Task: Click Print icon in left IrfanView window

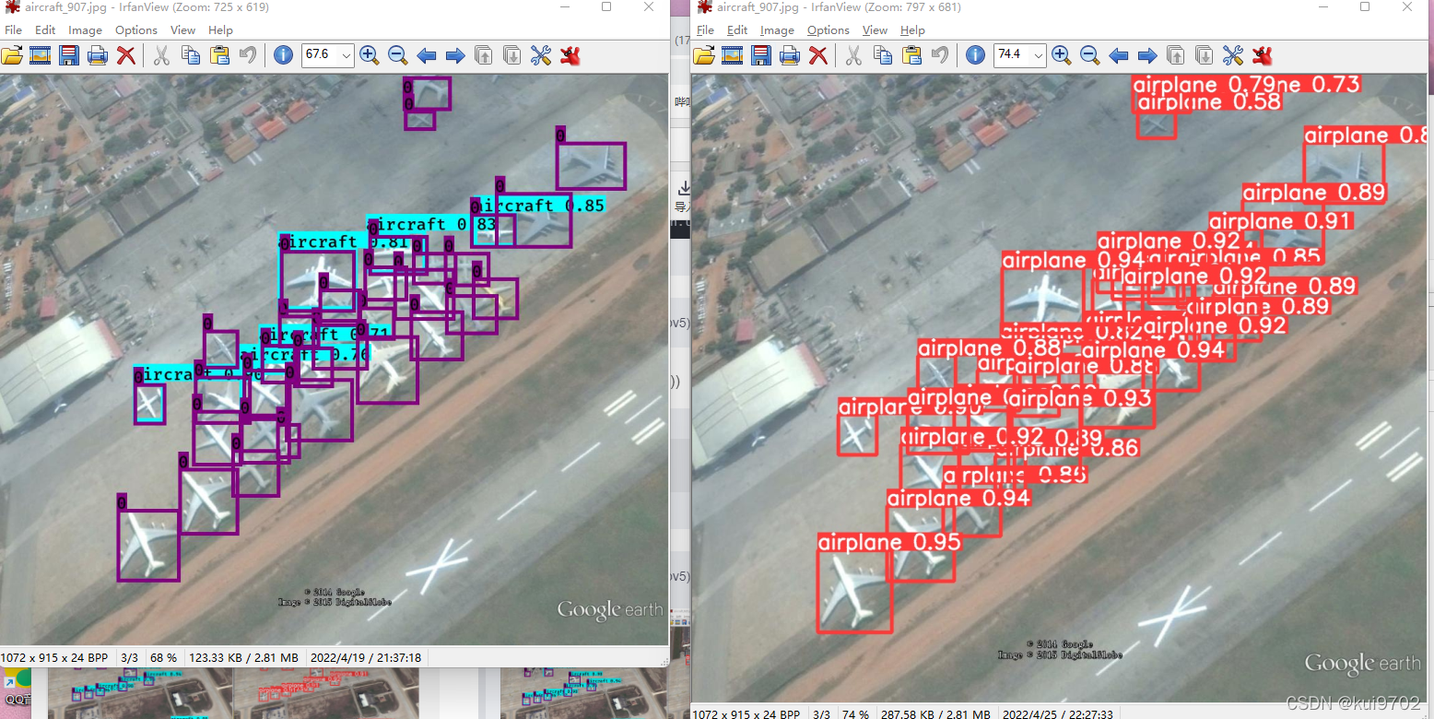Action: click(97, 55)
